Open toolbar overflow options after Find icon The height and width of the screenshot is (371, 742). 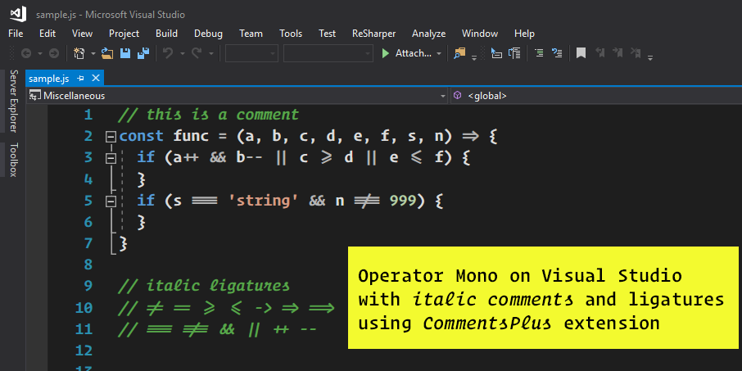474,57
